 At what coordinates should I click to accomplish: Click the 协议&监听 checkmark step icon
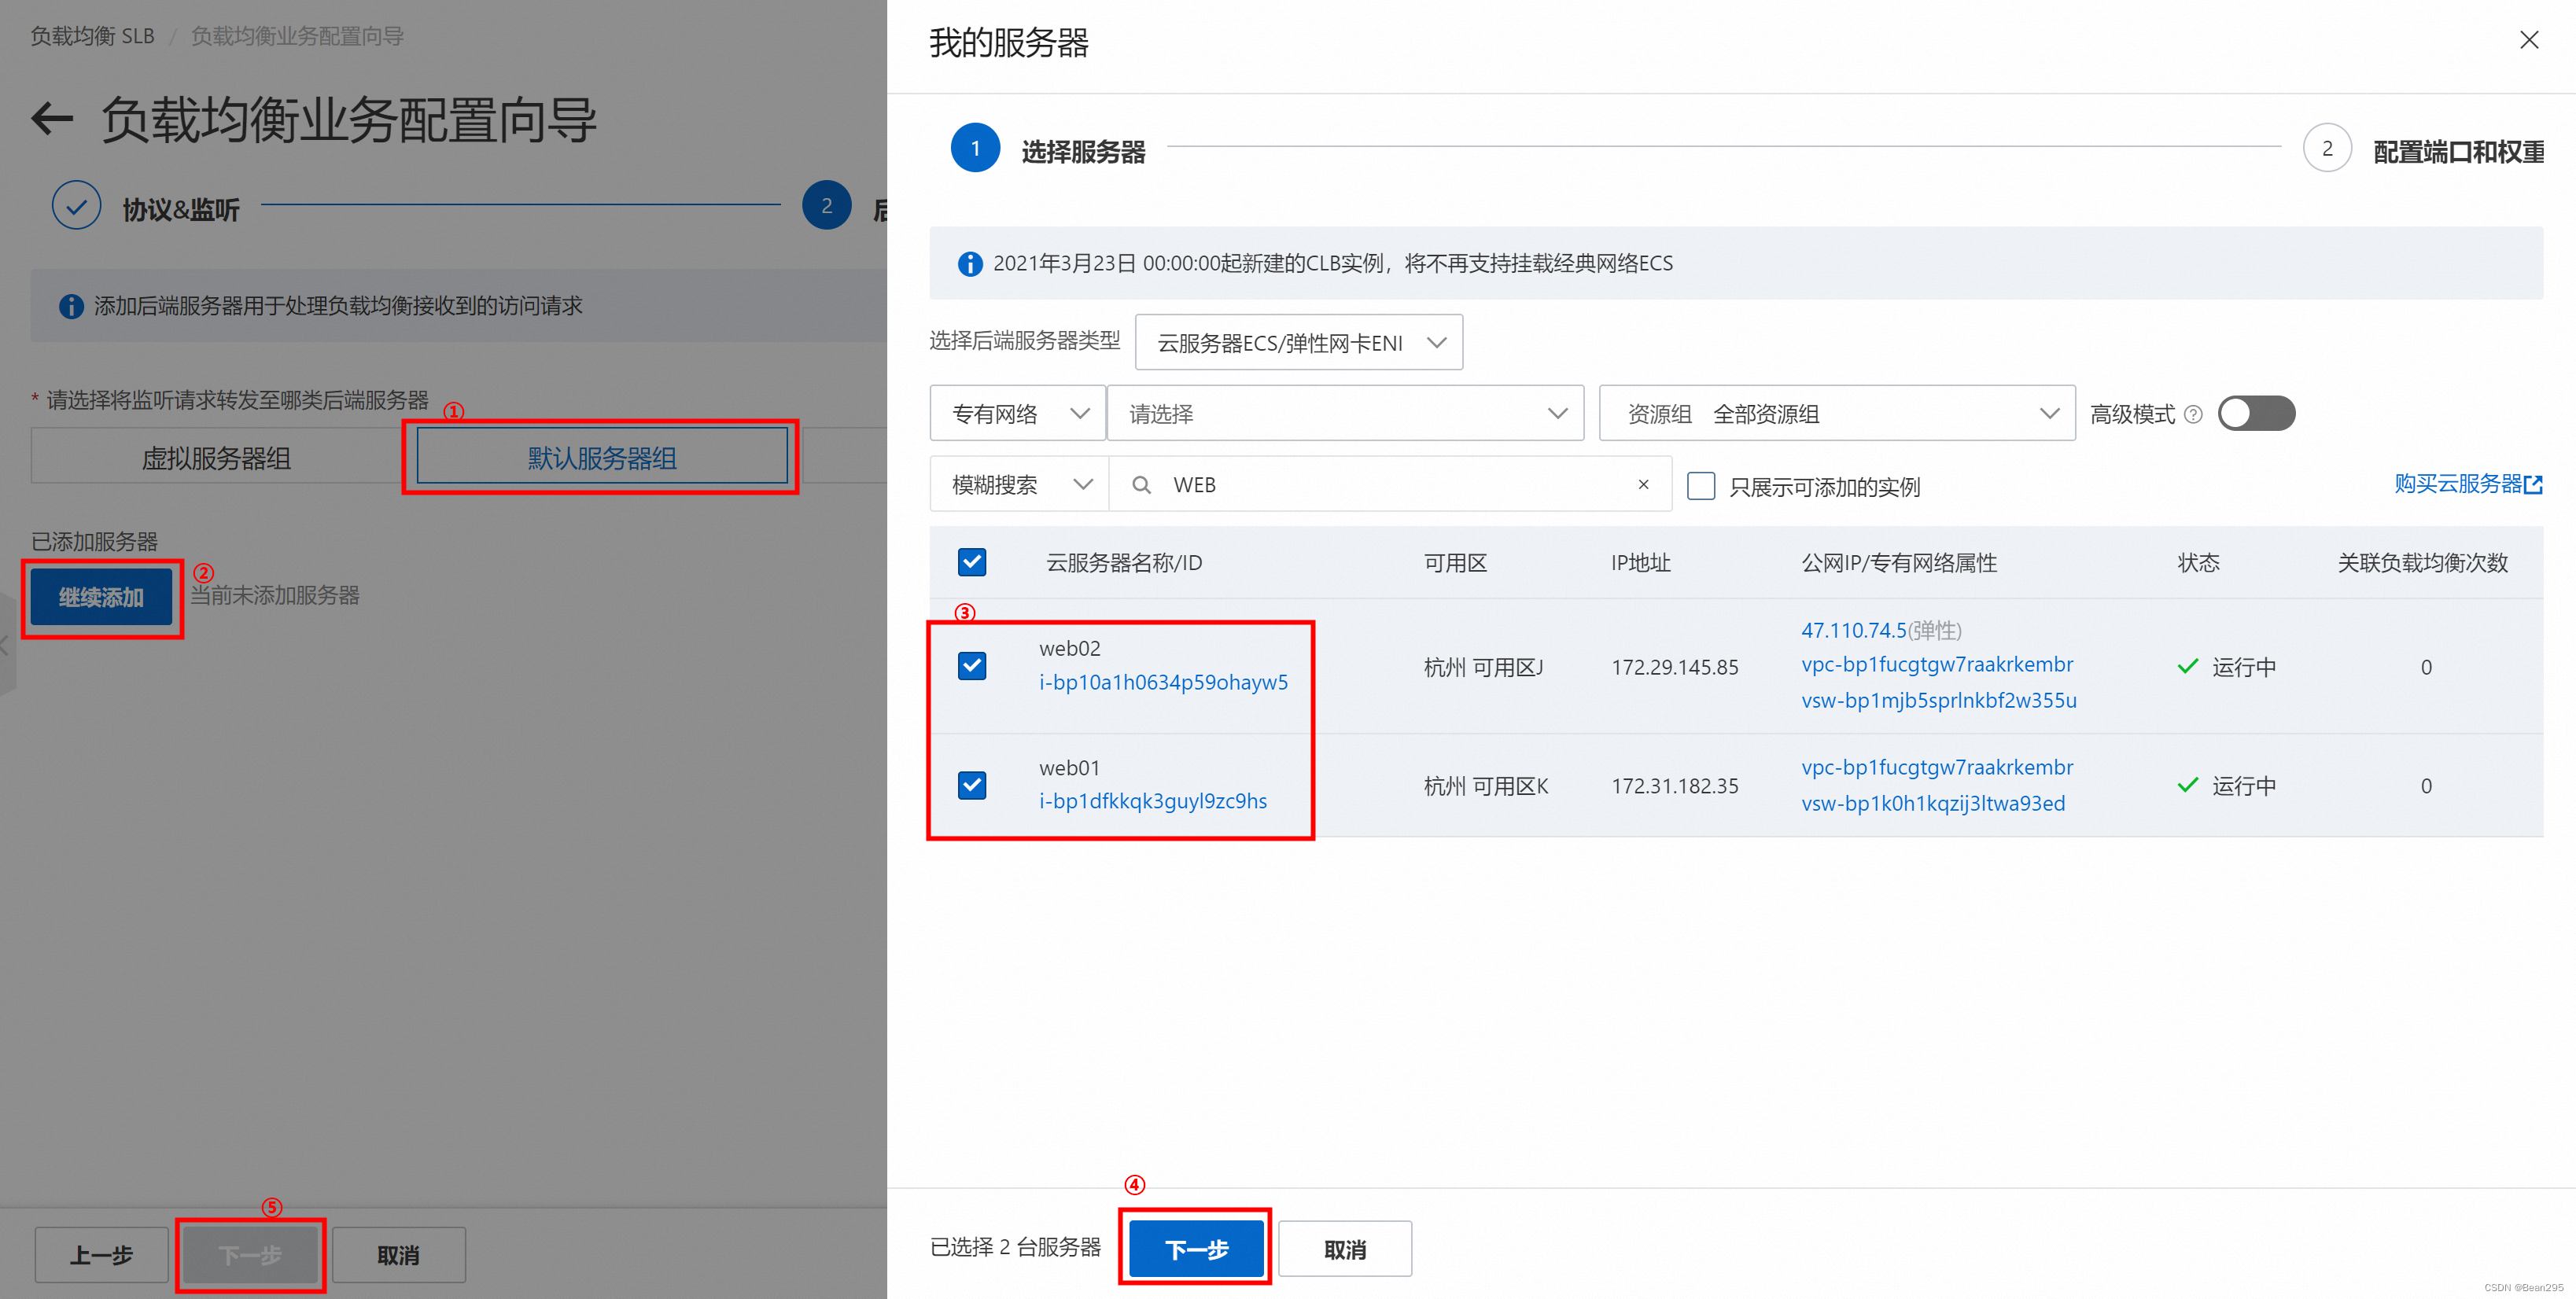[76, 206]
